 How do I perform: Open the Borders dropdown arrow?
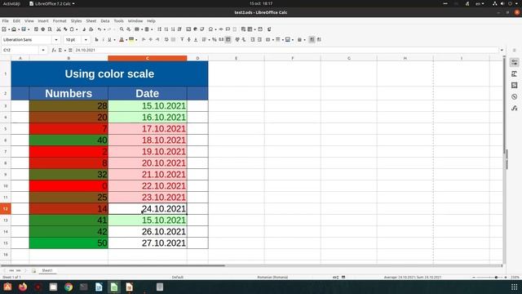(x=272, y=40)
